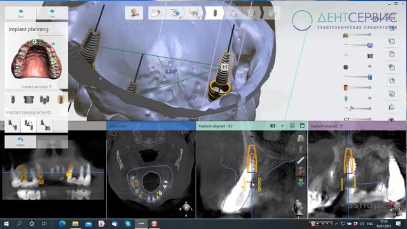Click the tooth model view icon in right column
The width and height of the screenshot is (407, 229).
pos(392,107)
